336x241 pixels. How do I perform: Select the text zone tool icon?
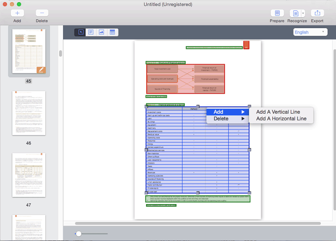[91, 32]
